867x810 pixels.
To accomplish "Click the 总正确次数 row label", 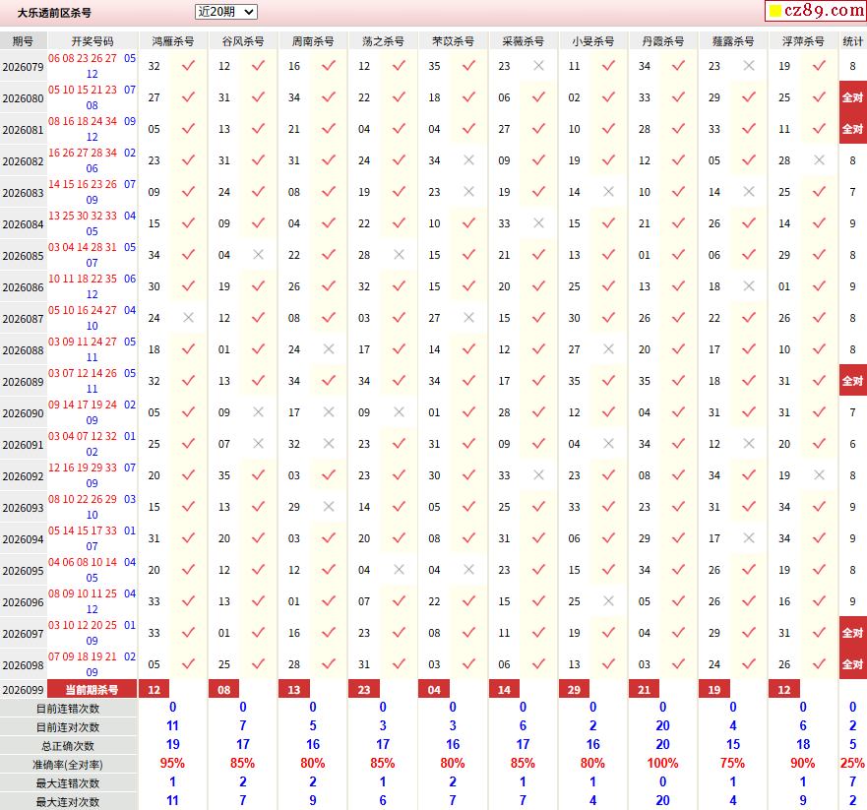I will pos(68,746).
